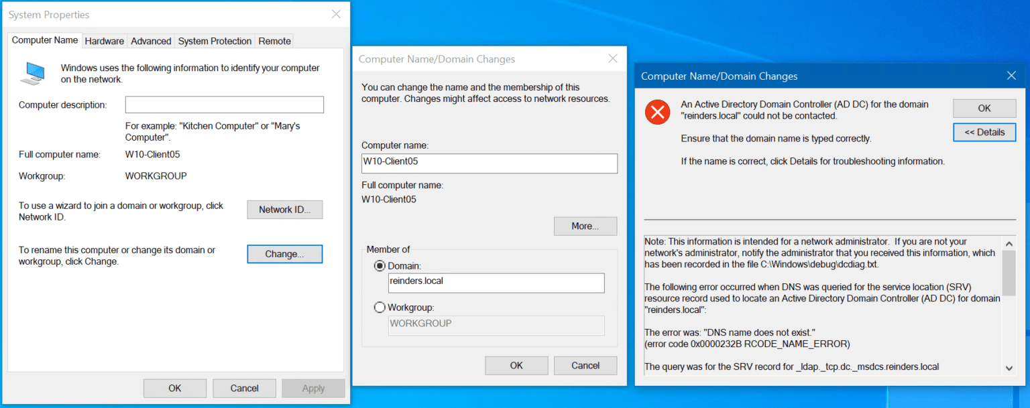Cancel the System Properties window
Screen dimensions: 1030x408
245,388
